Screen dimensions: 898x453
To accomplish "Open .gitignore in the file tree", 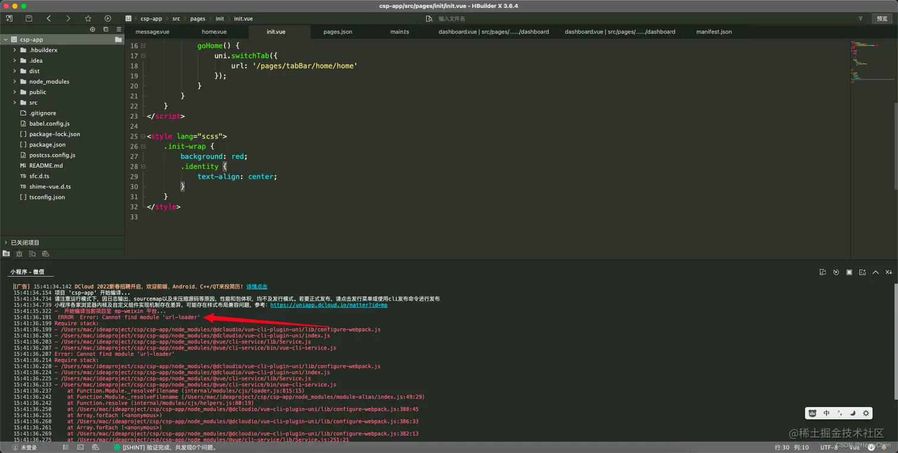I will (43, 113).
